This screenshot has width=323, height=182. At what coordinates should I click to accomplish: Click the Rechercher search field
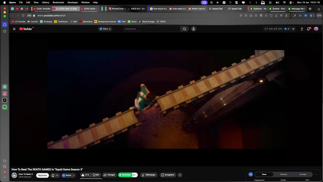click(x=151, y=29)
